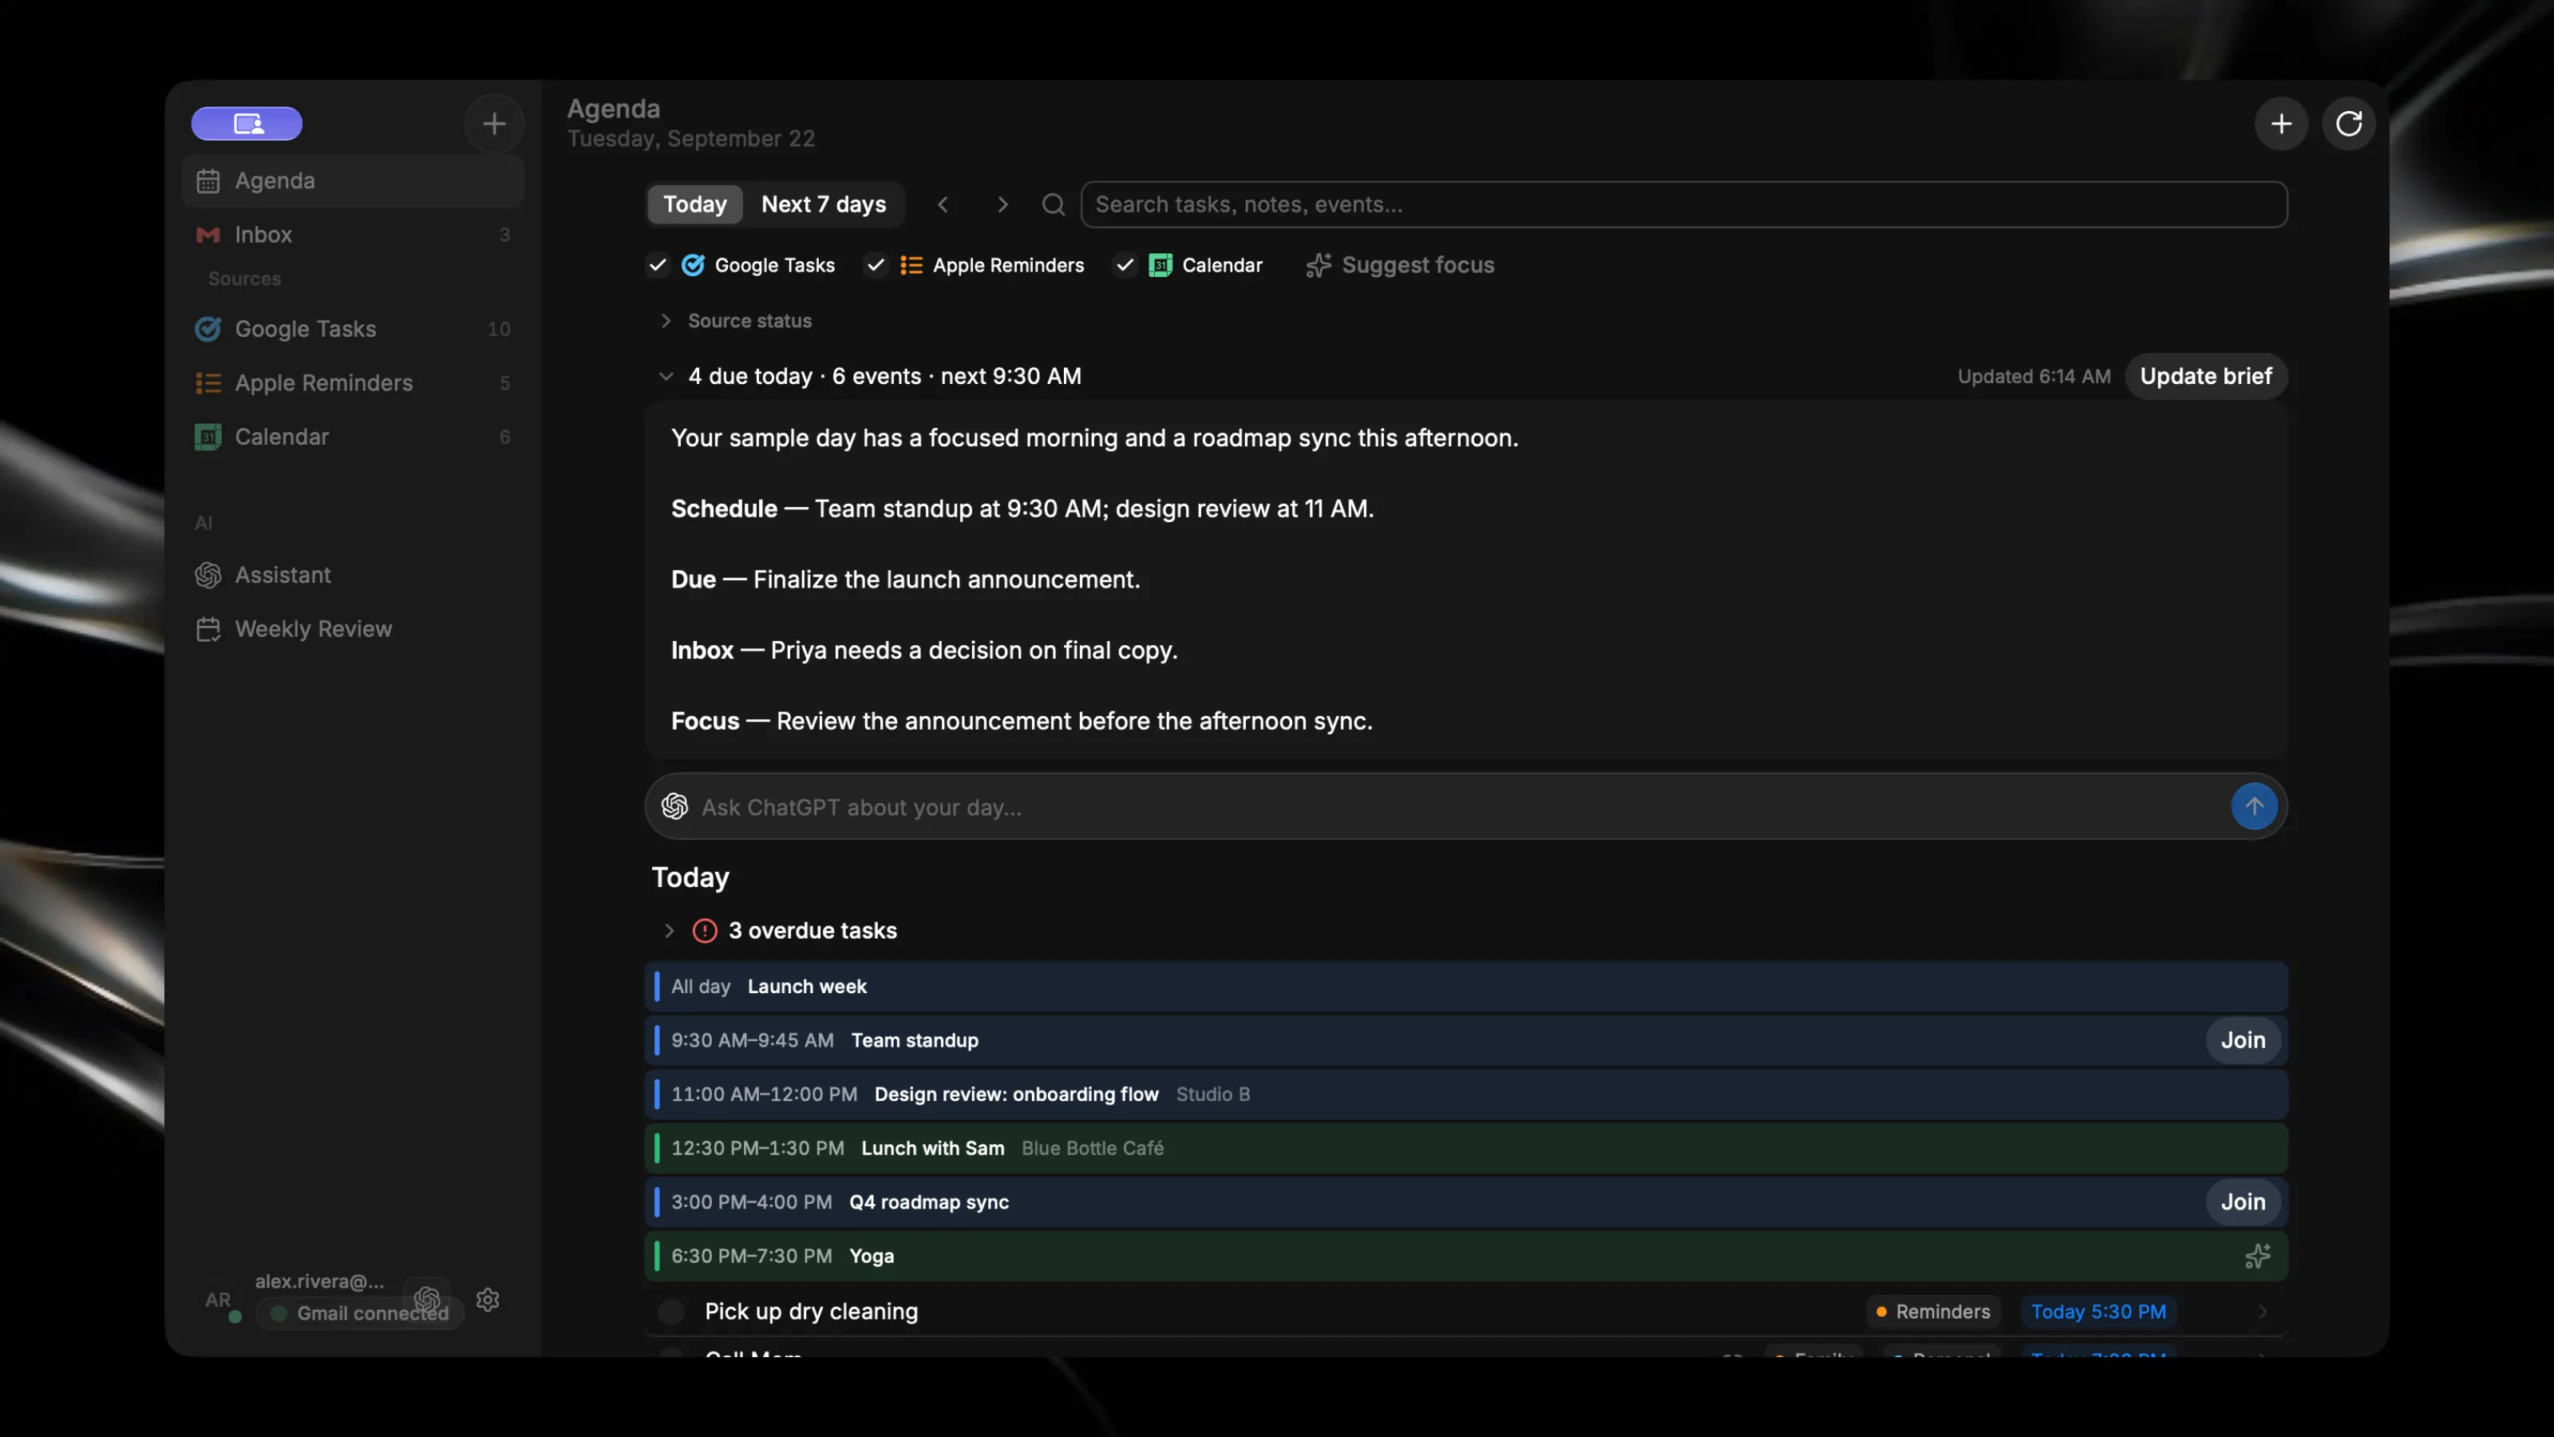The image size is (2554, 1437).
Task: Open the Team standup event row
Action: pyautogui.click(x=1465, y=1039)
